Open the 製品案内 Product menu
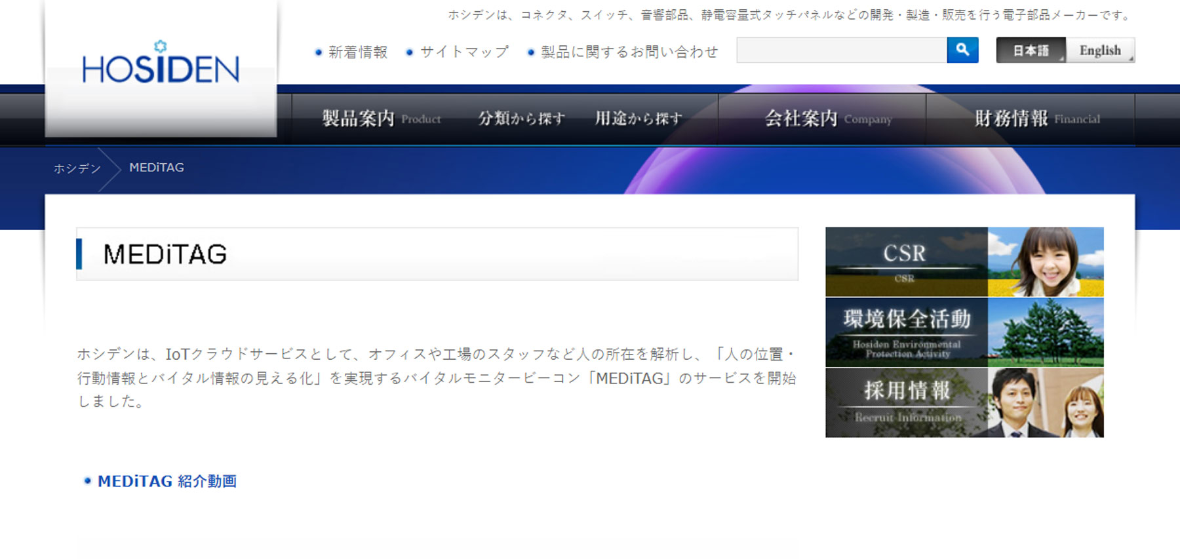This screenshot has height=559, width=1180. point(382,119)
